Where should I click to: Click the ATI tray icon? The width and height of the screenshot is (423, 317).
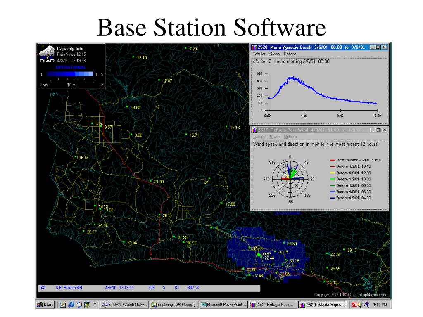tap(354, 305)
